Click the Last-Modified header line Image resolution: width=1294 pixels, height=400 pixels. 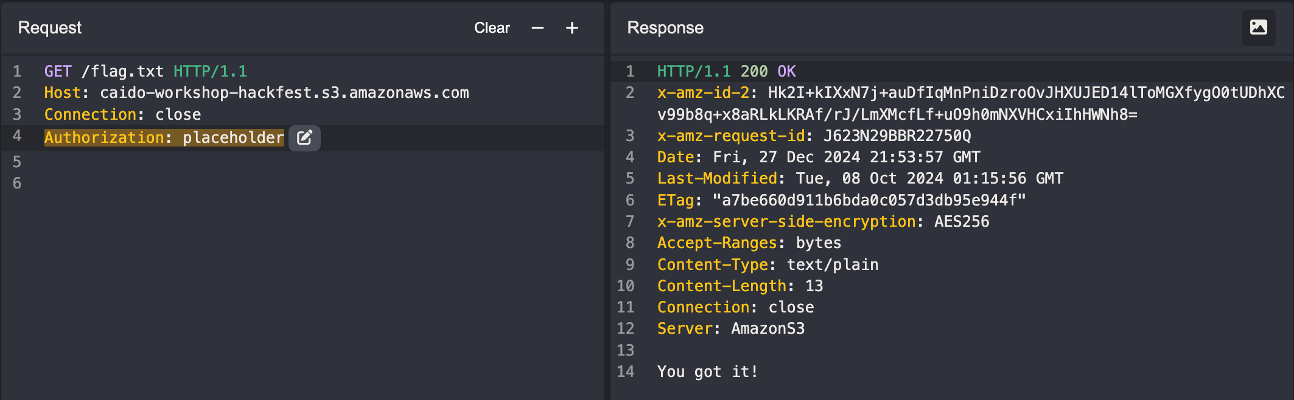(x=860, y=179)
